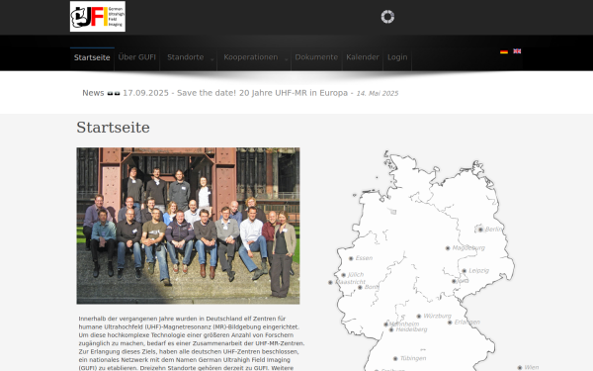Open the Kooperationen menu item

point(250,57)
